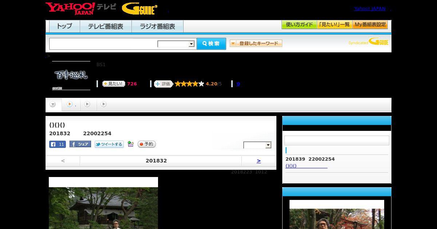Click the star rating display
This screenshot has height=229, width=437.
click(x=189, y=84)
